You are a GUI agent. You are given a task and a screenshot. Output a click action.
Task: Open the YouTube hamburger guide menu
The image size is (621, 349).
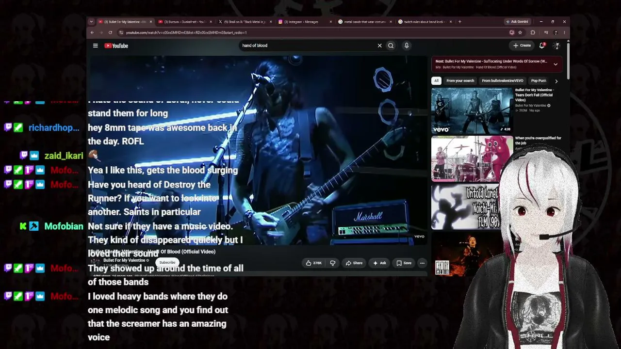click(x=96, y=46)
